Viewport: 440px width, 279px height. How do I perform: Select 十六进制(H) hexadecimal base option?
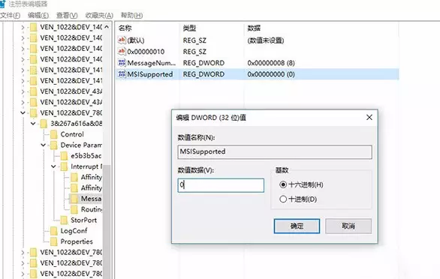[283, 184]
